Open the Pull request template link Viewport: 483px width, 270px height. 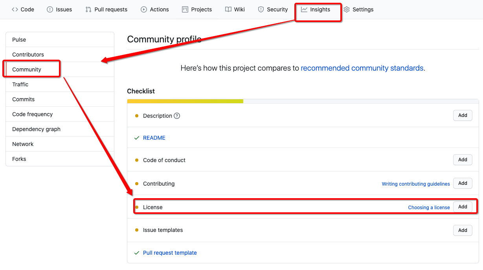click(x=170, y=253)
